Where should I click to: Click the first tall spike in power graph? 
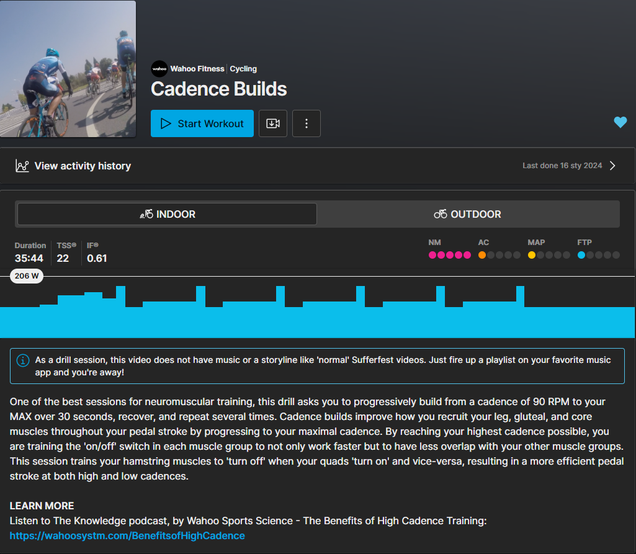[120, 297]
